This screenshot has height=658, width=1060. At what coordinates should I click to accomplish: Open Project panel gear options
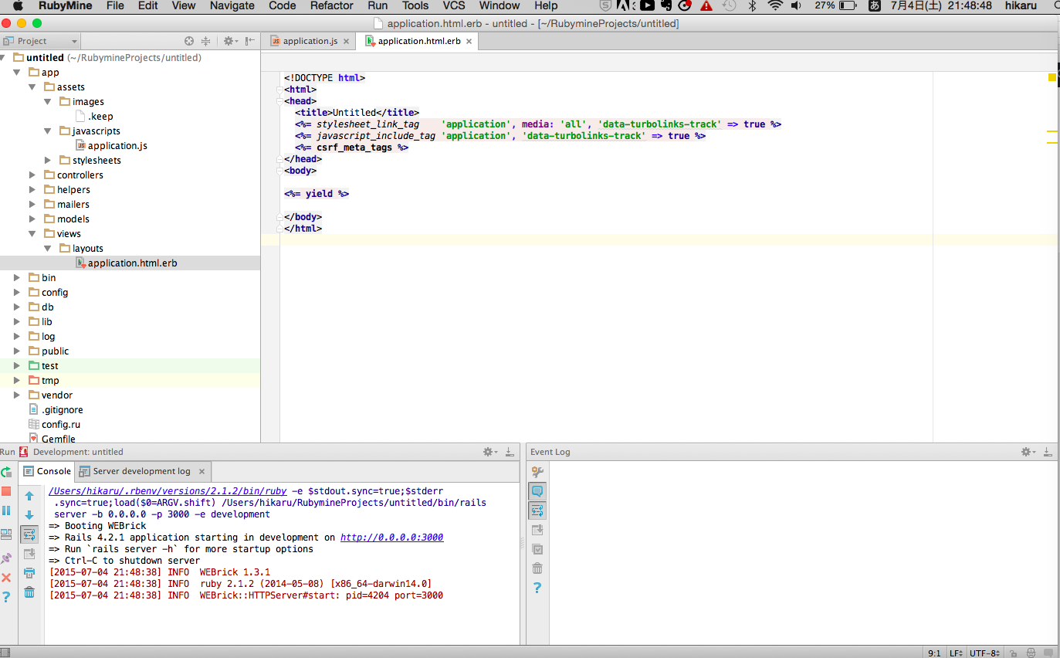pyautogui.click(x=230, y=41)
